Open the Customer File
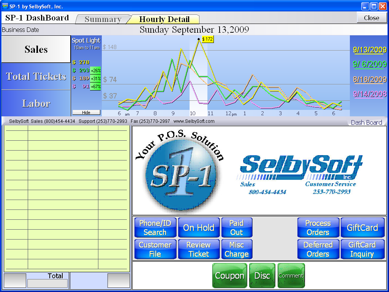Screen dimensions: 389x292 pyautogui.click(x=155, y=249)
